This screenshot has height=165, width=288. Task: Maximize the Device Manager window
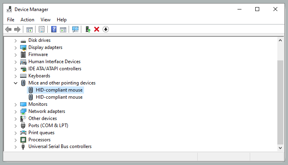(x=257, y=9)
